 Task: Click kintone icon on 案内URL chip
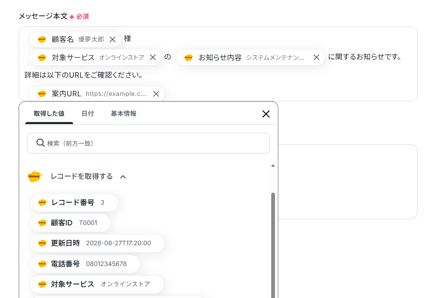click(42, 94)
